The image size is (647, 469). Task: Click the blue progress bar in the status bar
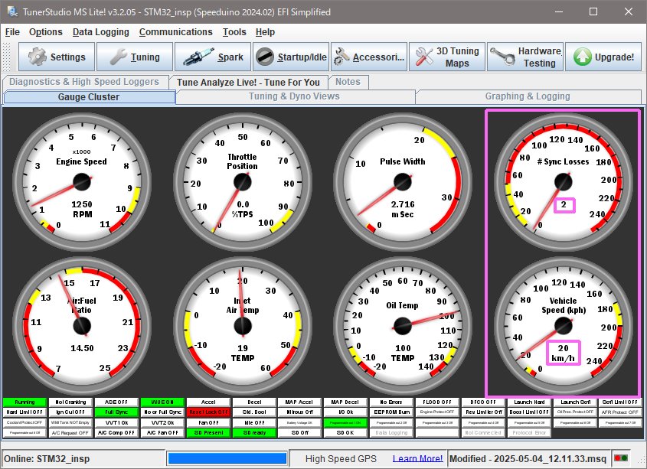coord(227,458)
